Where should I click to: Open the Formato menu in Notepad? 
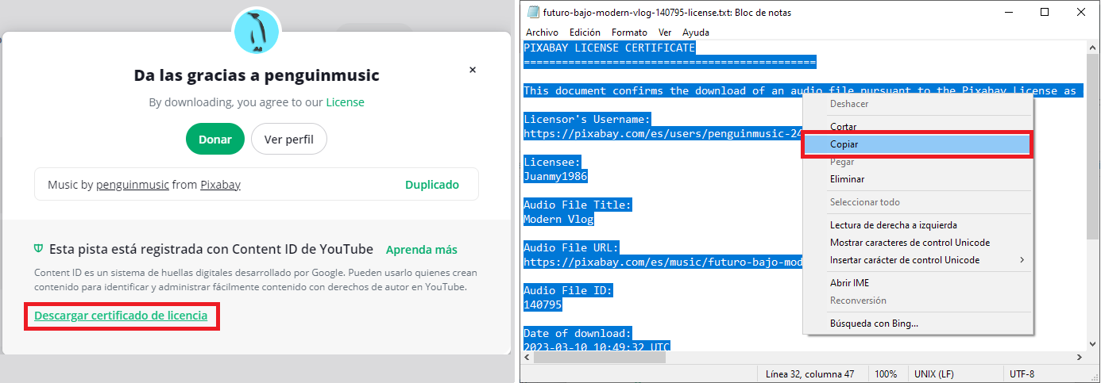[x=629, y=33]
